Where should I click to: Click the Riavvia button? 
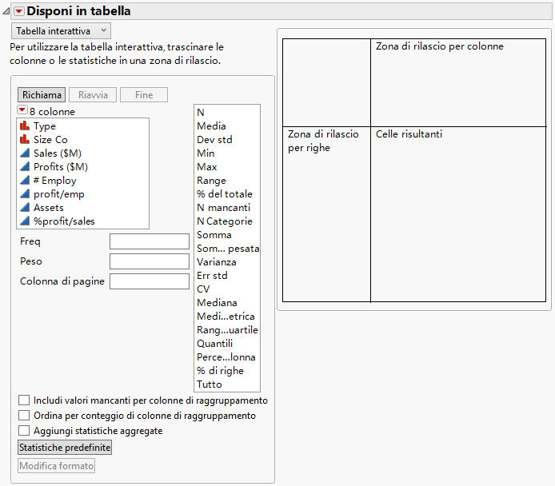(x=93, y=95)
